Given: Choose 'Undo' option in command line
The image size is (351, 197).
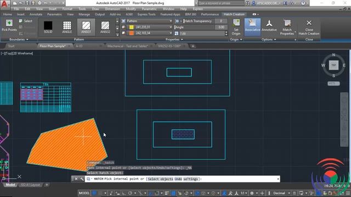Looking at the screenshot, I should point(178,179).
